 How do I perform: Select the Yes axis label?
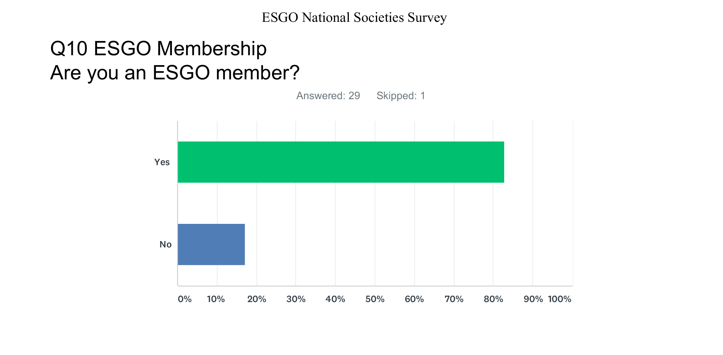(162, 162)
